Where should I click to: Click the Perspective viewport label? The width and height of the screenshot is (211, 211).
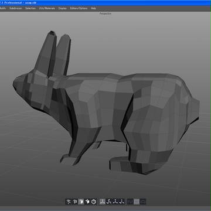point(105,13)
